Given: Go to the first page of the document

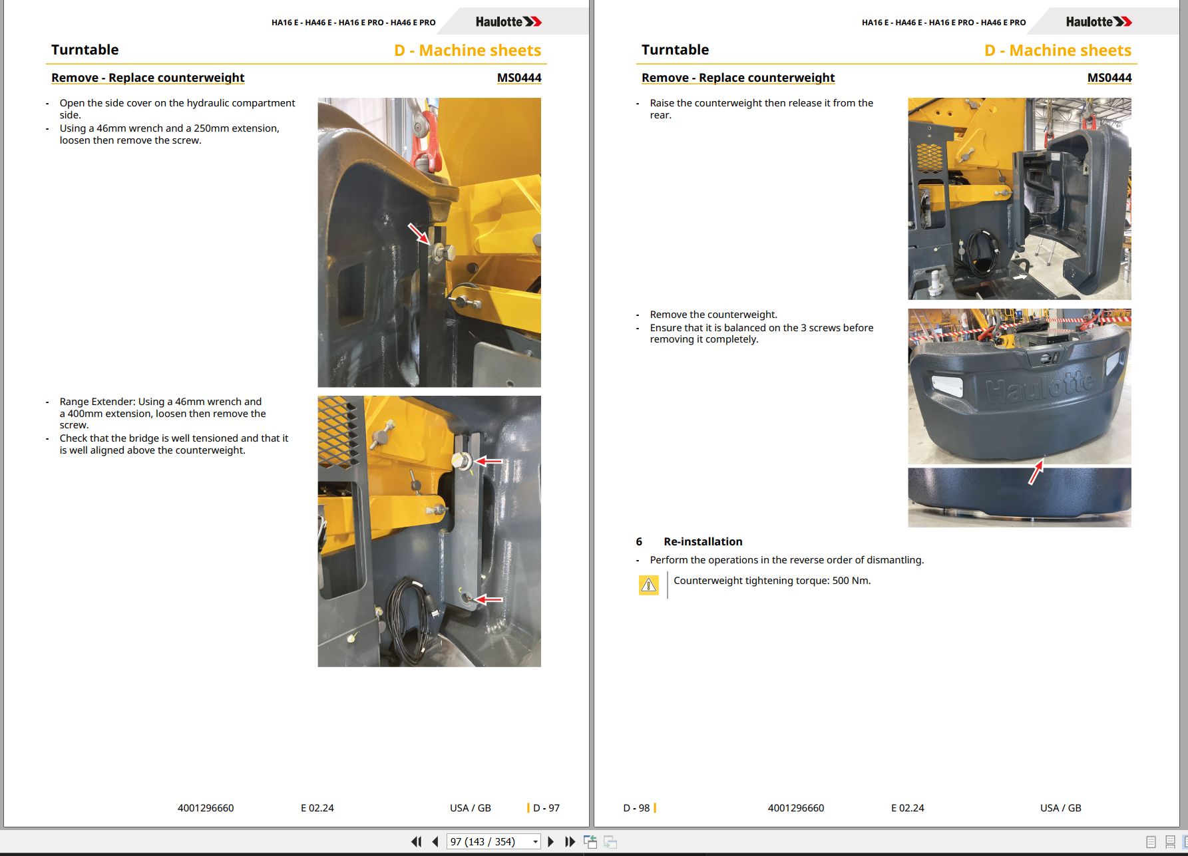Looking at the screenshot, I should (417, 841).
